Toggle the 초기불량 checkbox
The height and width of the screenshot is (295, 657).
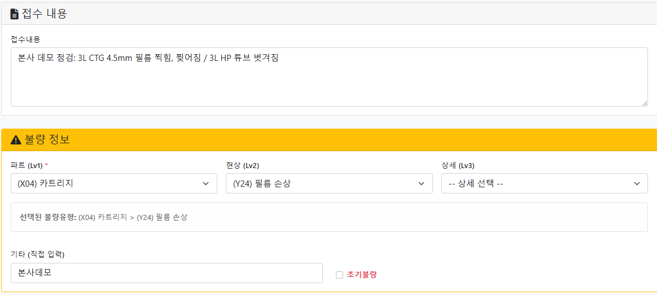[x=339, y=275]
